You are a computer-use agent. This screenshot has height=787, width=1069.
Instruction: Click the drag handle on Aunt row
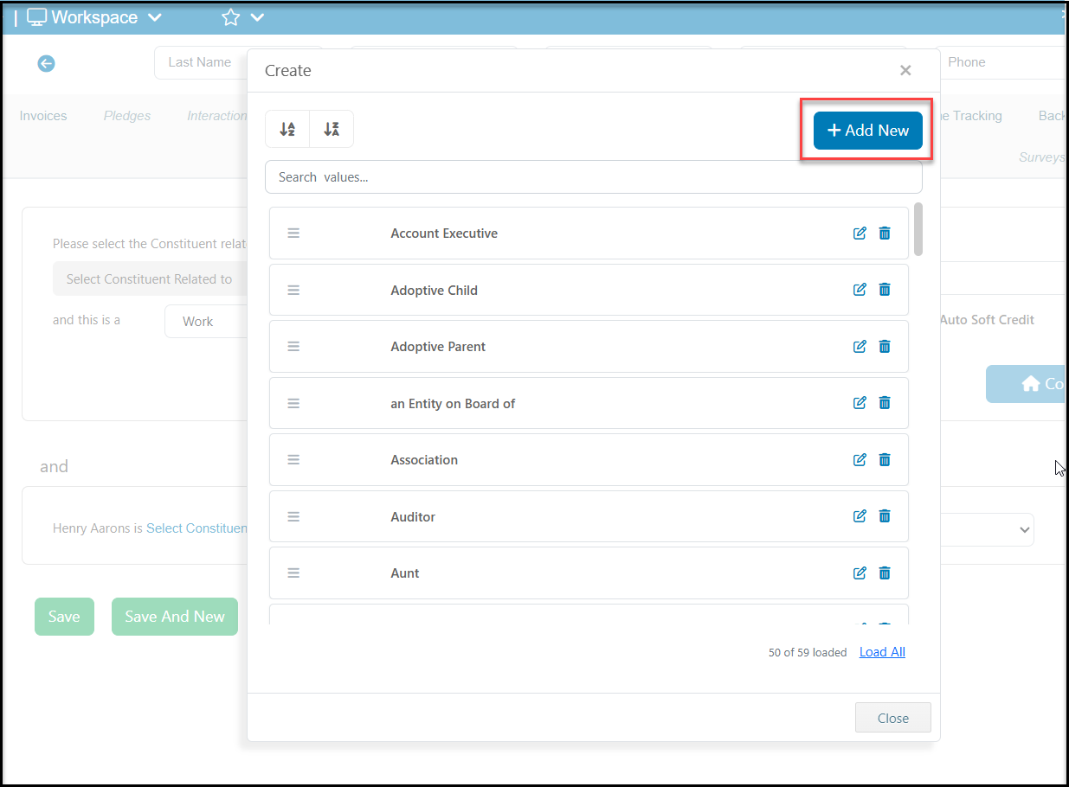click(x=293, y=573)
